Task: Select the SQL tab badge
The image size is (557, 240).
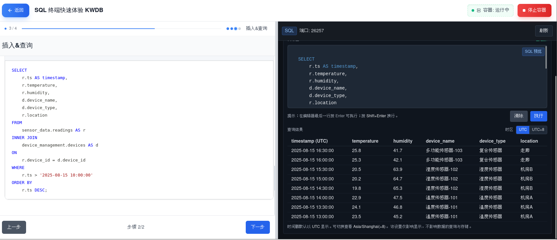Action: tap(289, 31)
